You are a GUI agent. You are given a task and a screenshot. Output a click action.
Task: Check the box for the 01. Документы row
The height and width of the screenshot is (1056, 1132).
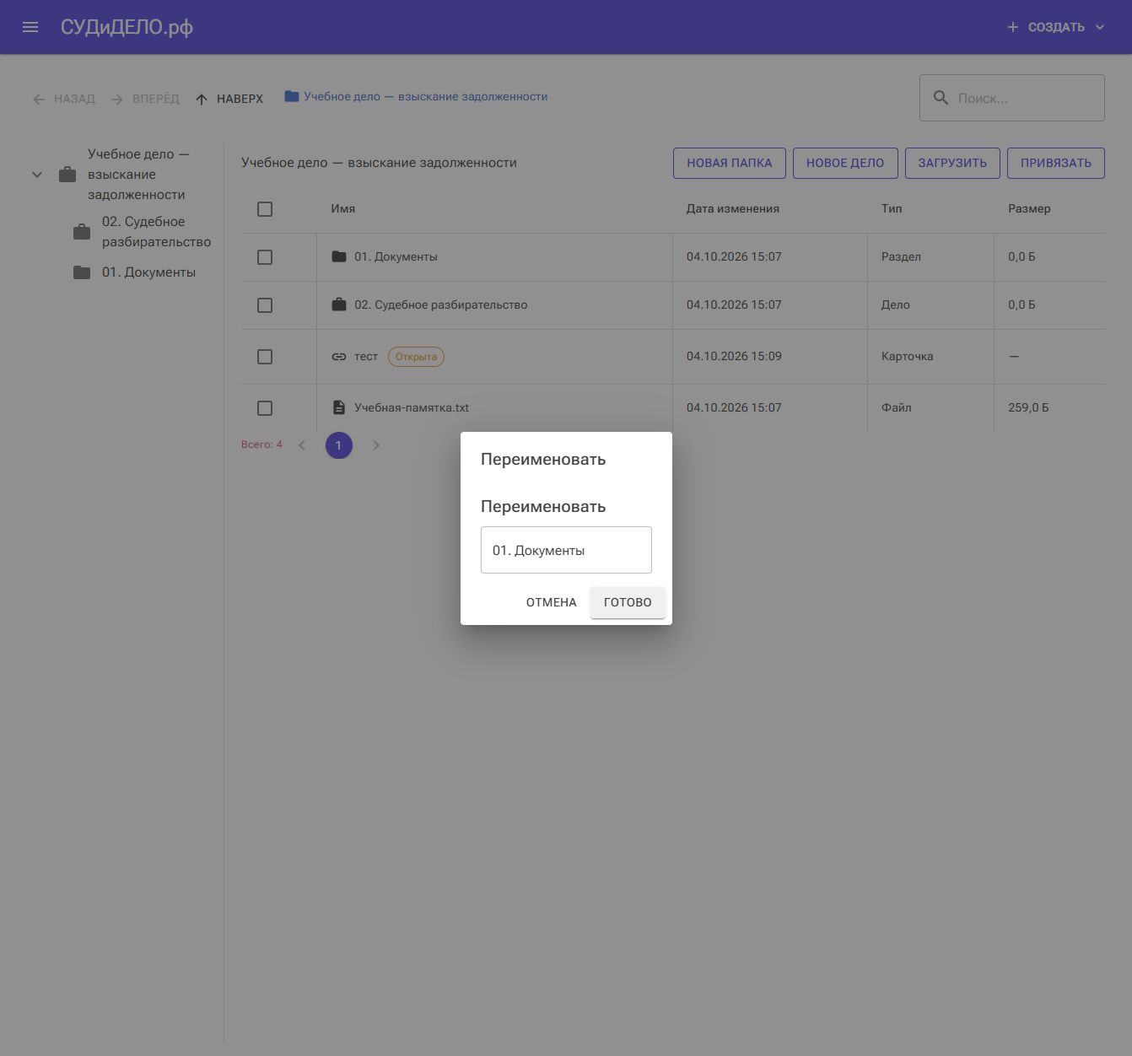[265, 257]
